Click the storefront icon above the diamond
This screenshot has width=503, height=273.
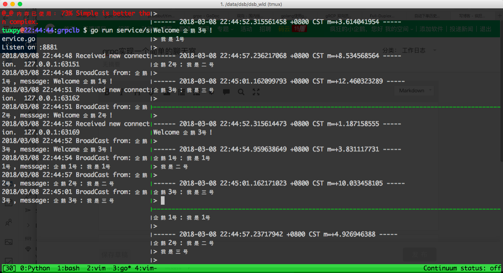(x=28, y=239)
